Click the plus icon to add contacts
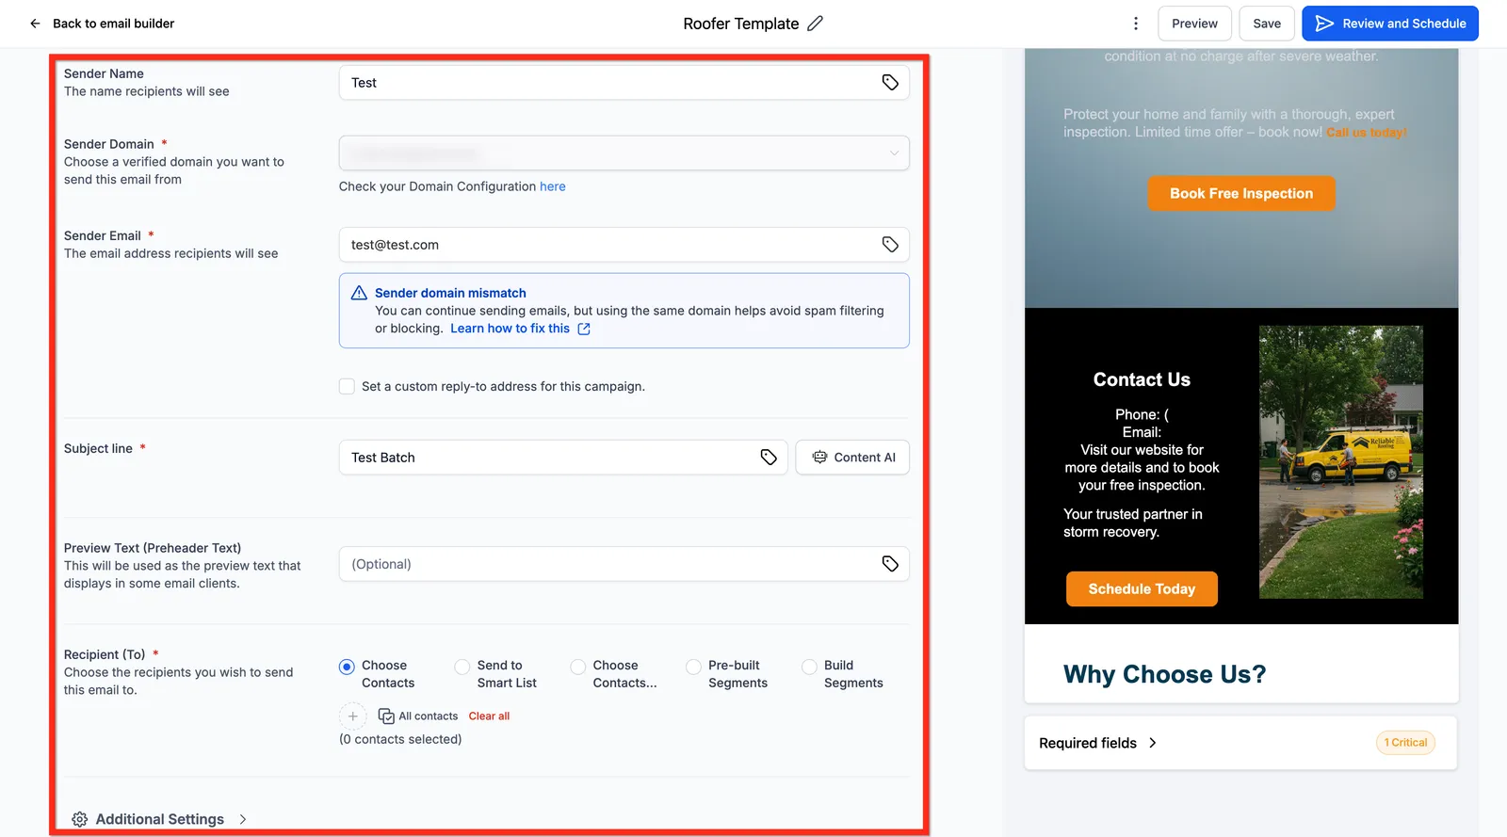 click(352, 716)
